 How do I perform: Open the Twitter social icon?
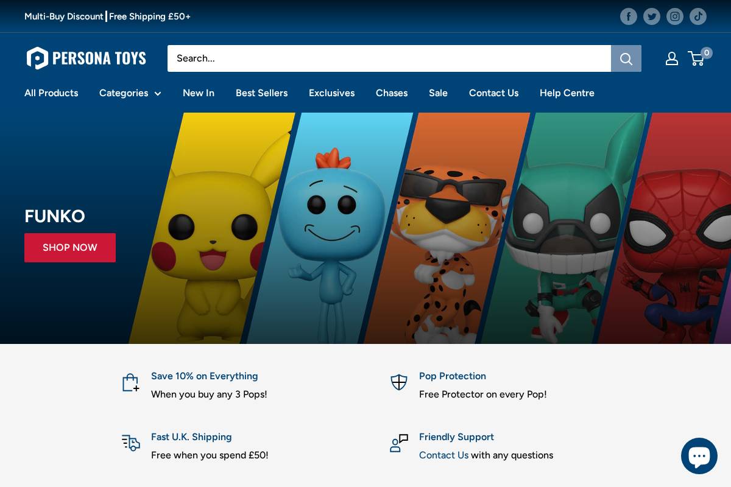tap(652, 16)
